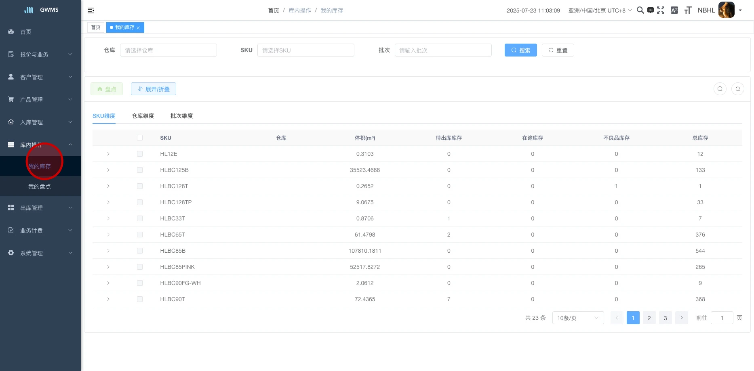Expand the 出库管理 sidebar menu
Screen dimensions: 754x371
(x=40, y=208)
